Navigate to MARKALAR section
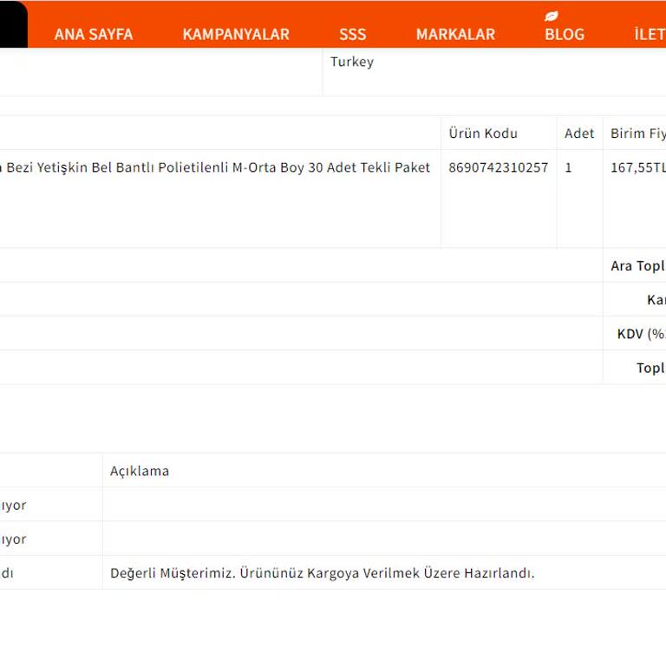 [455, 35]
